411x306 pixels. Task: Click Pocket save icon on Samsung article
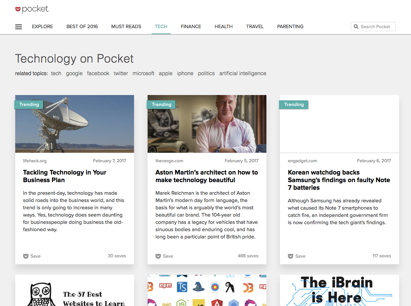pyautogui.click(x=291, y=256)
